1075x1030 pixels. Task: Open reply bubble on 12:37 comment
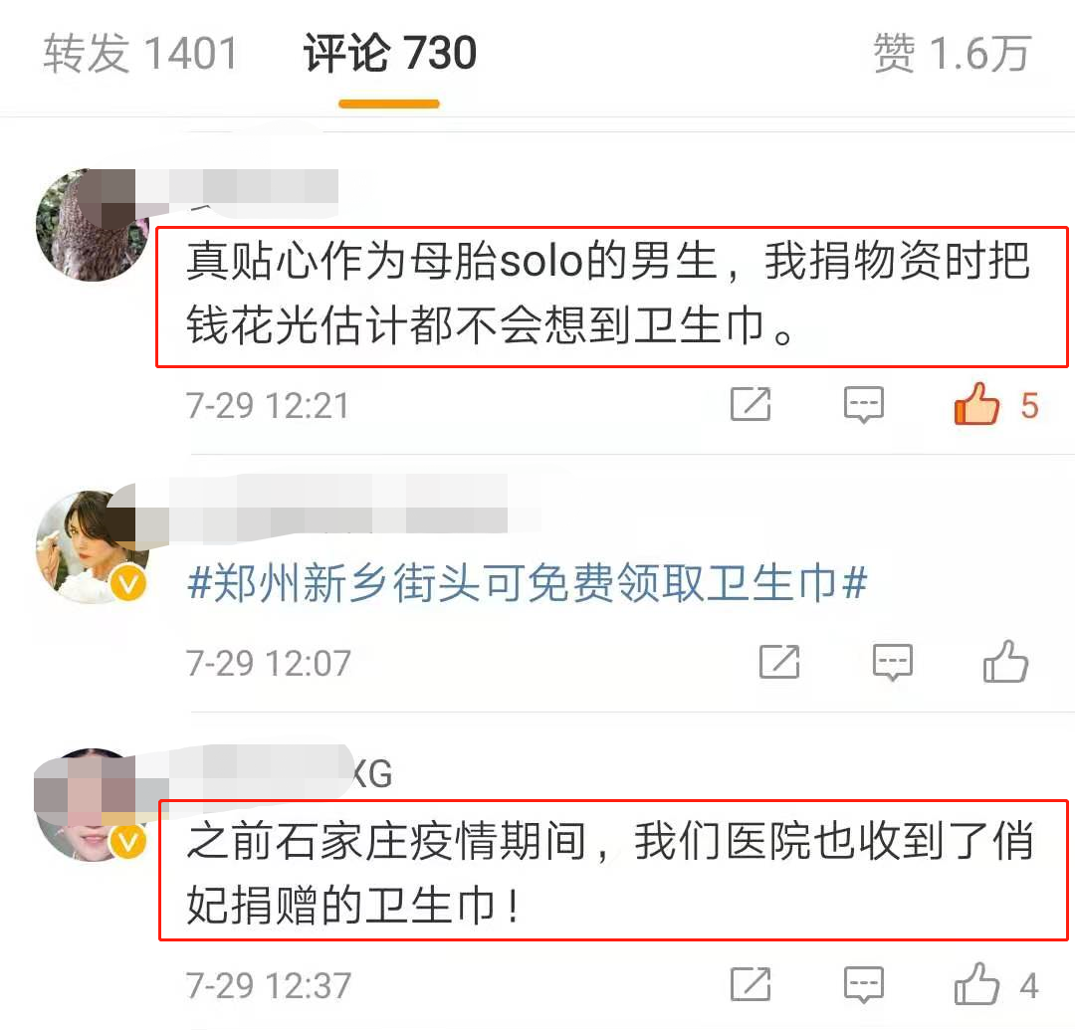[863, 985]
